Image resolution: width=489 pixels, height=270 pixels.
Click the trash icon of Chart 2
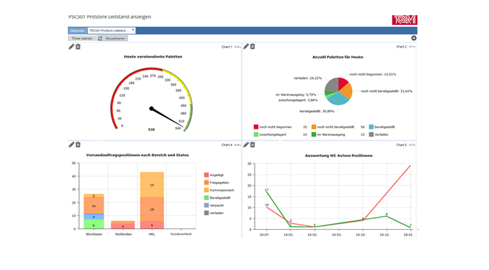point(252,46)
